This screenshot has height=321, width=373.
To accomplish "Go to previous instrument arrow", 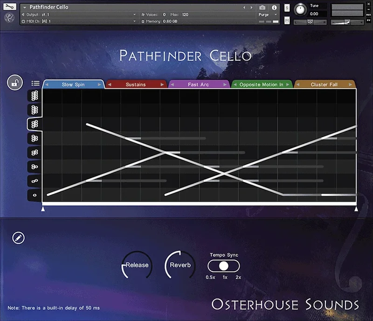I will (x=244, y=7).
